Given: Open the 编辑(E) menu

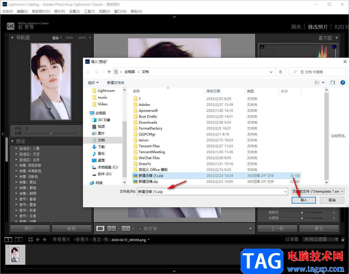Looking at the screenshot, I should [x=22, y=12].
